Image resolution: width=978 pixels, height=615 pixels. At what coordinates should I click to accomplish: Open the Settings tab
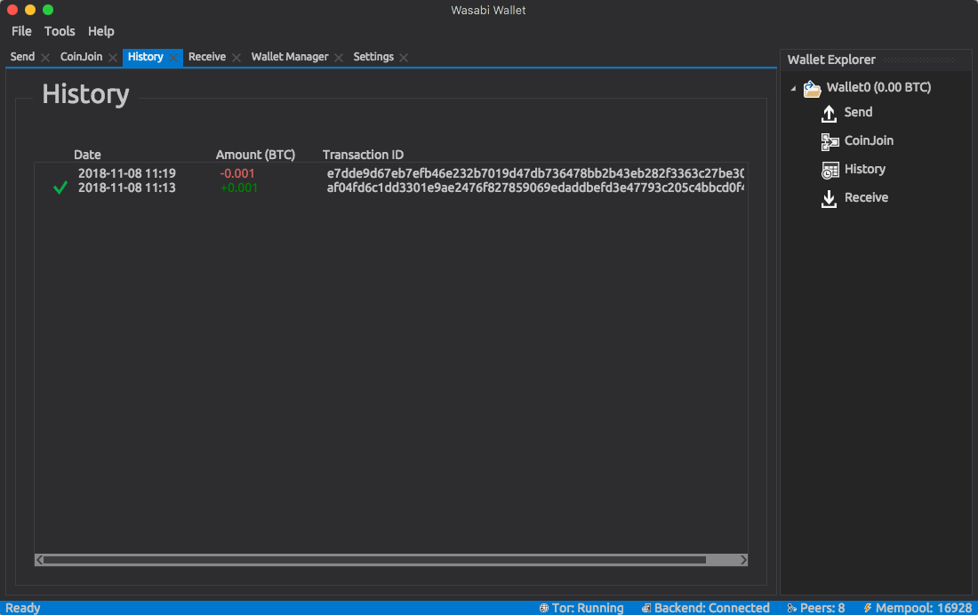pyautogui.click(x=373, y=57)
